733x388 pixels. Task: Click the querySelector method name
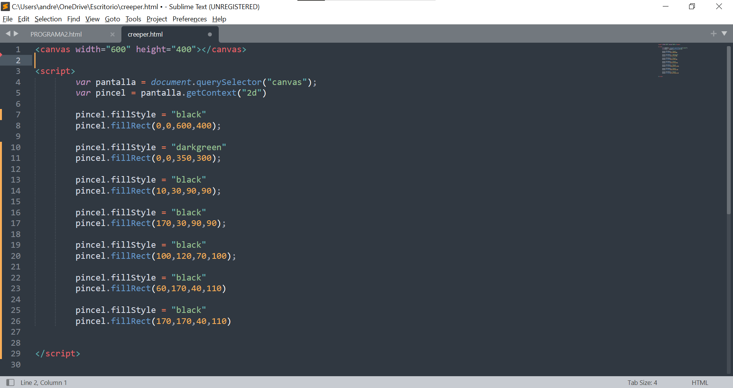(229, 82)
